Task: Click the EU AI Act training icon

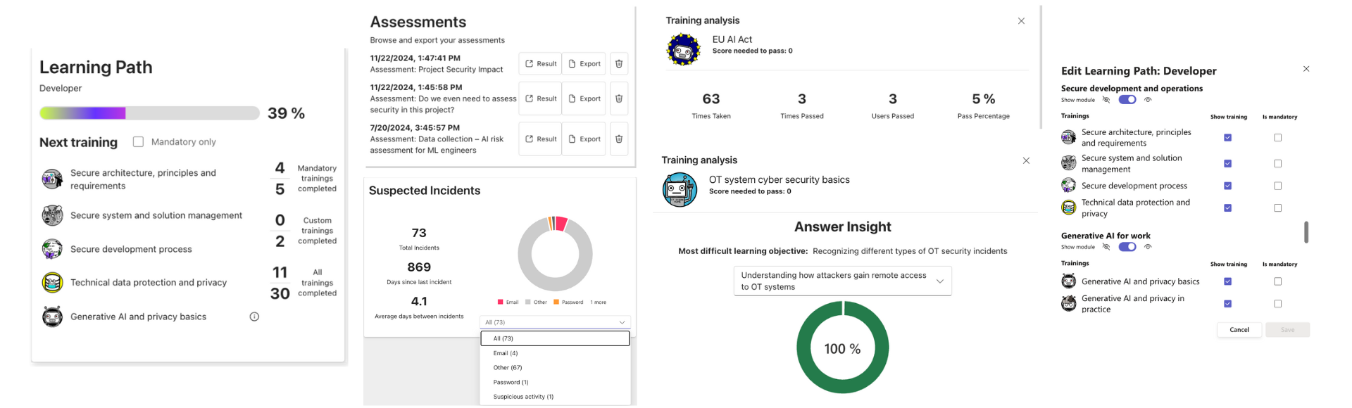Action: point(683,49)
